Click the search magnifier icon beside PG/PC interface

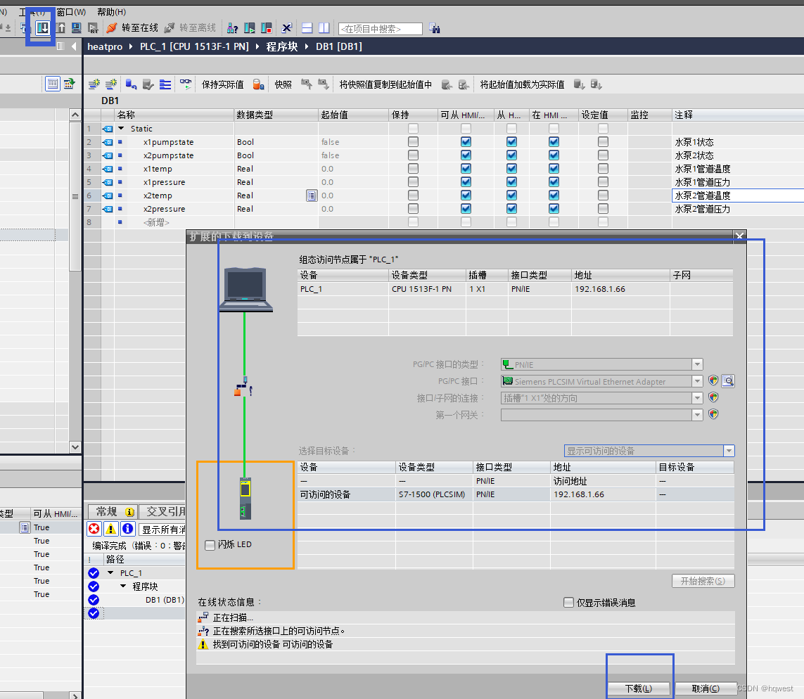point(728,380)
